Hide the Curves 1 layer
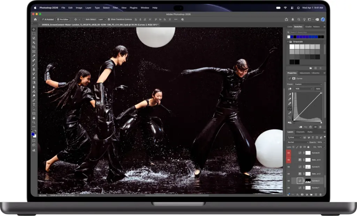Image resolution: width=357 pixels, height=216 pixels. [x=288, y=188]
